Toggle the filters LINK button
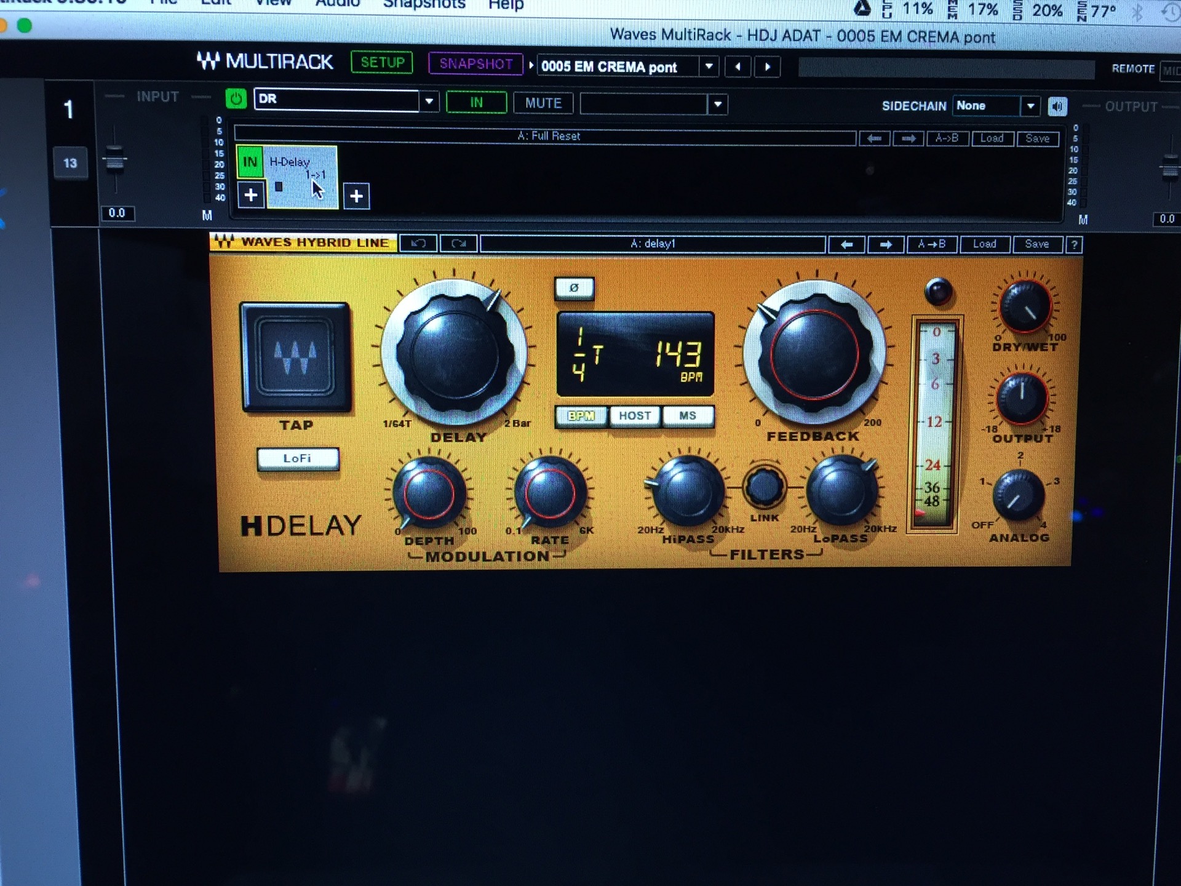The width and height of the screenshot is (1181, 886). 765,487
